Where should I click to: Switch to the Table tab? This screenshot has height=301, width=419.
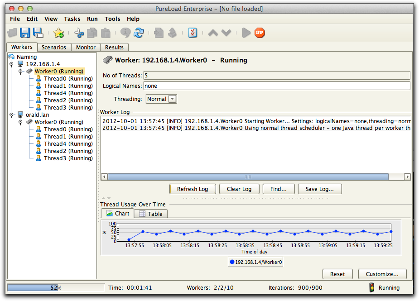point(151,214)
